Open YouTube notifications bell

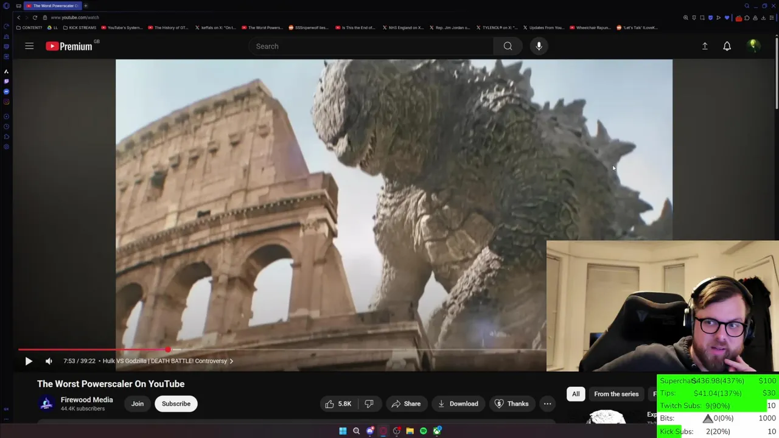(727, 46)
